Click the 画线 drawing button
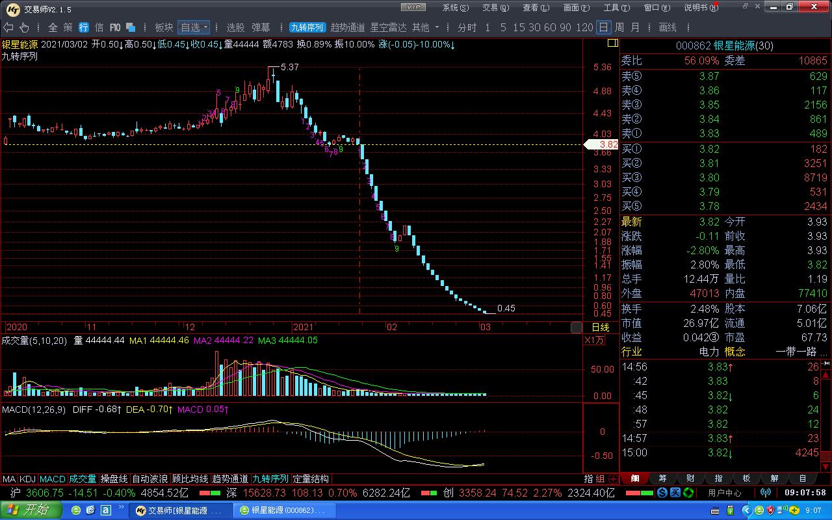 pyautogui.click(x=668, y=27)
